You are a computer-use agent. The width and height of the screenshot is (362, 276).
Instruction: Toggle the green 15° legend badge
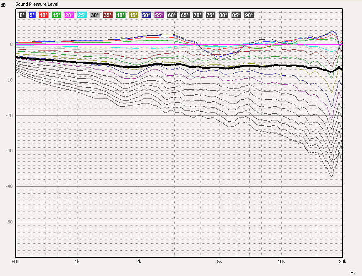pos(57,15)
